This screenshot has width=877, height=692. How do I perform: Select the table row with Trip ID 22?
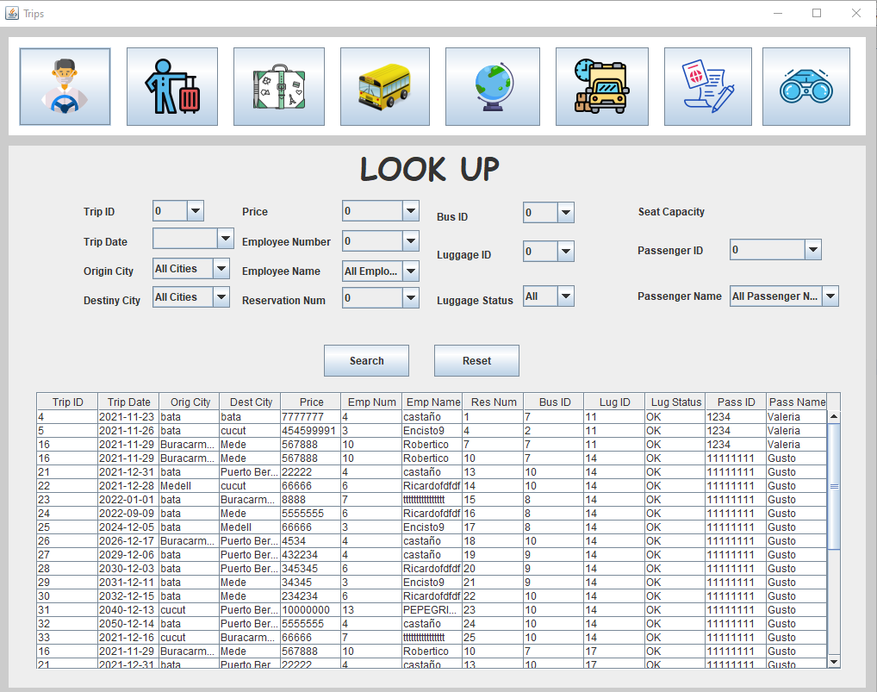[x=432, y=485]
